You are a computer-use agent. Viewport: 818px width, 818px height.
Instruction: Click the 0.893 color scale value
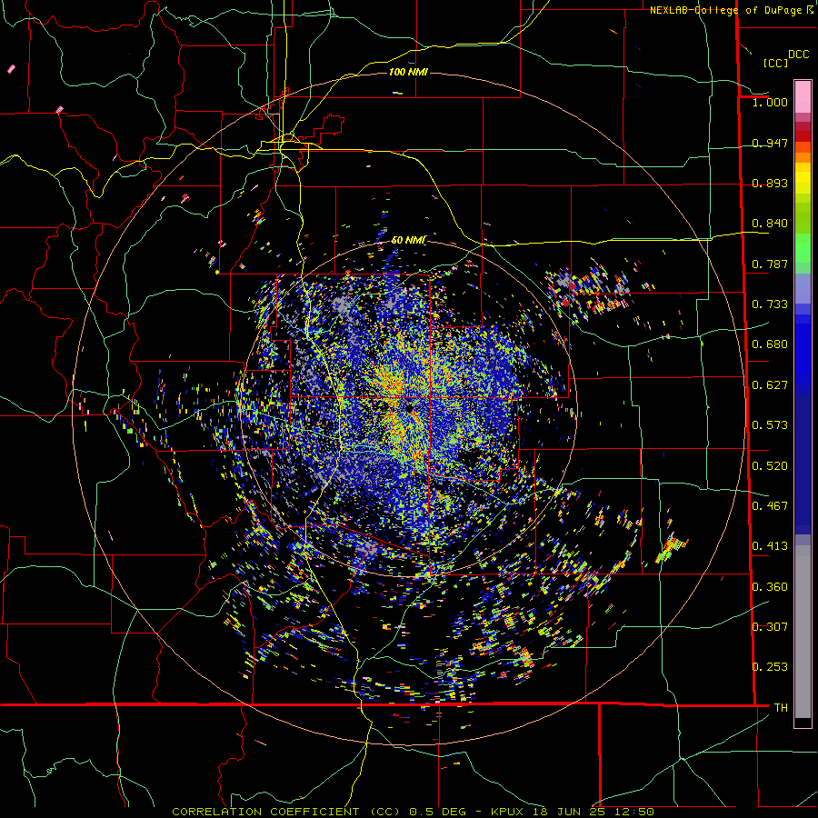tap(770, 183)
